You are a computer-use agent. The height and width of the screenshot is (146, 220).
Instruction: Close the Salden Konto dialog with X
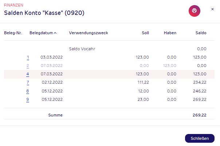coord(212,9)
